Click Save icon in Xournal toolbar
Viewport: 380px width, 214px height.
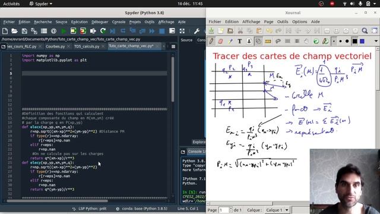click(x=211, y=30)
